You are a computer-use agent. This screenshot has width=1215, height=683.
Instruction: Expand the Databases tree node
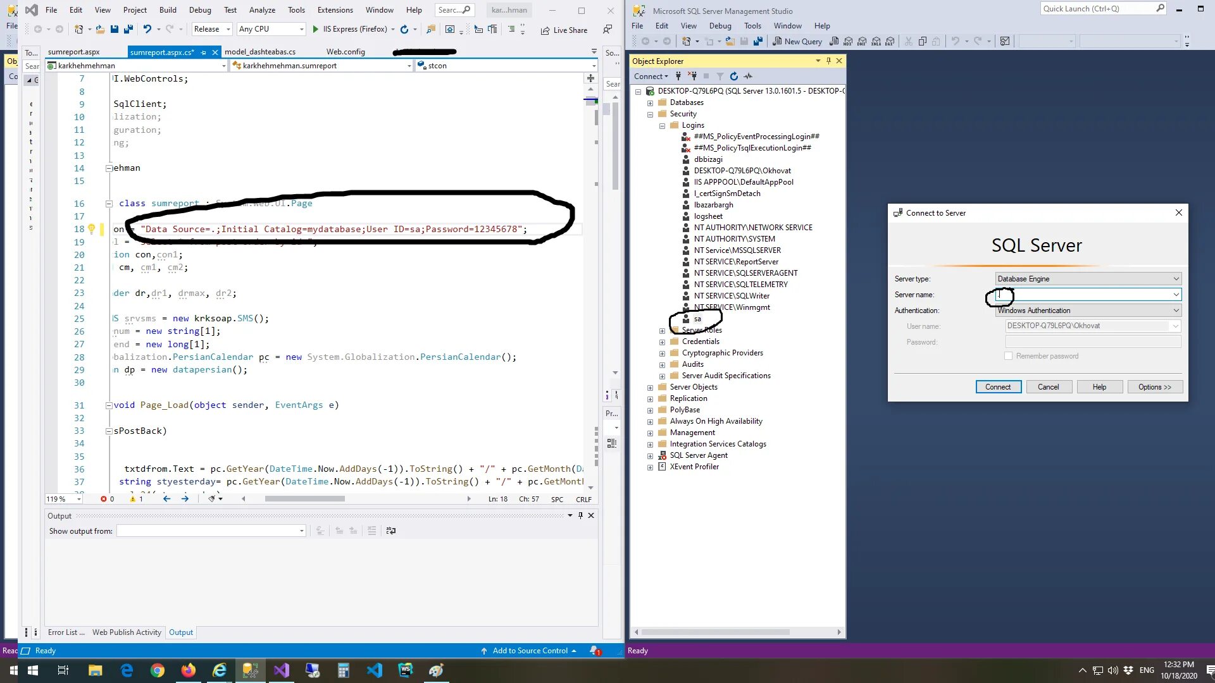650,103
